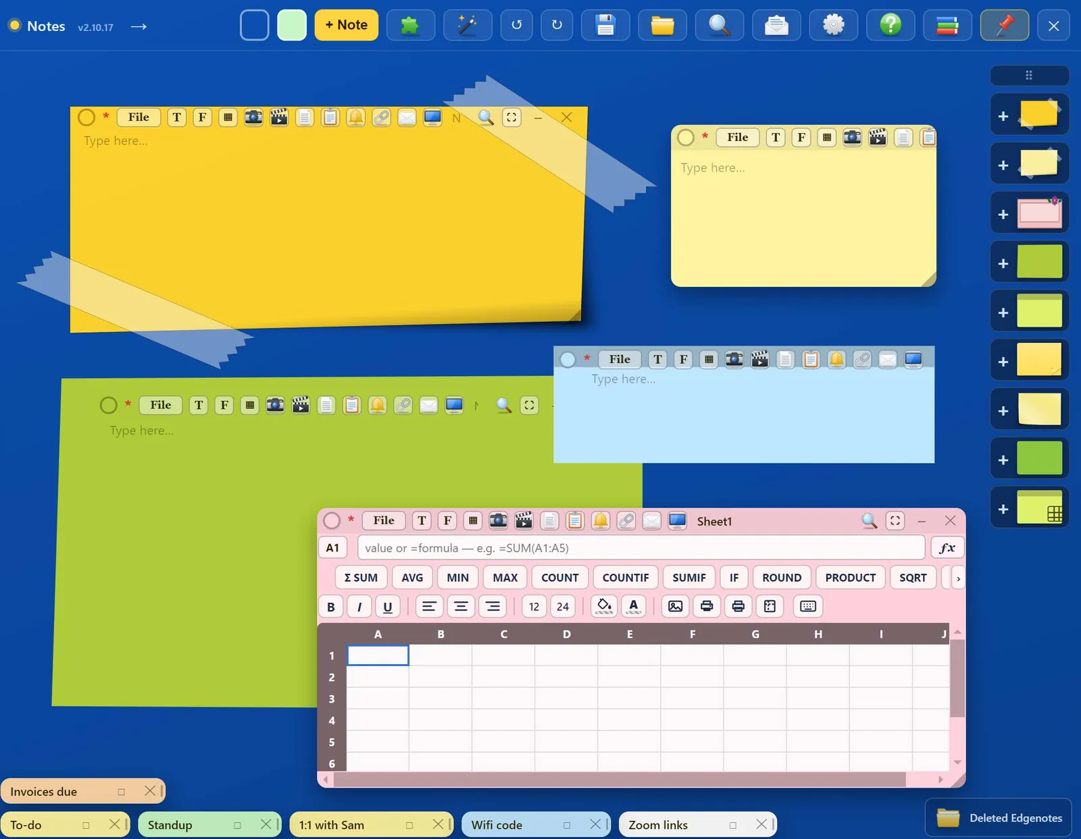Open File menu on the blue note
Viewport: 1081px width, 839px height.
tap(620, 359)
